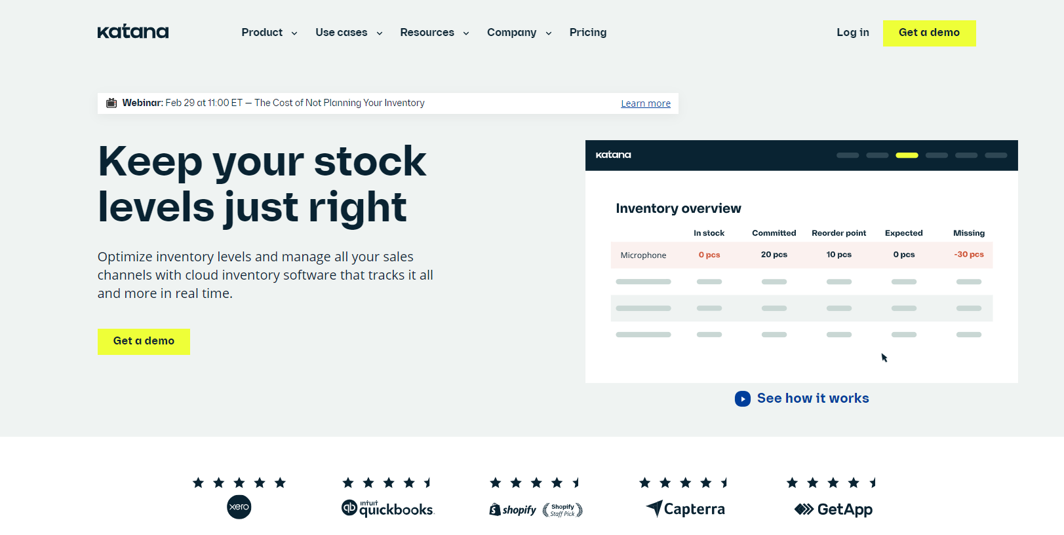Click the Capterra logo

[686, 509]
